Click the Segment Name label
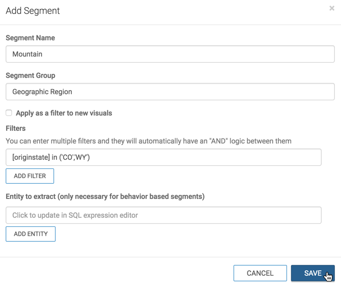The width and height of the screenshot is (341, 288). (x=30, y=38)
